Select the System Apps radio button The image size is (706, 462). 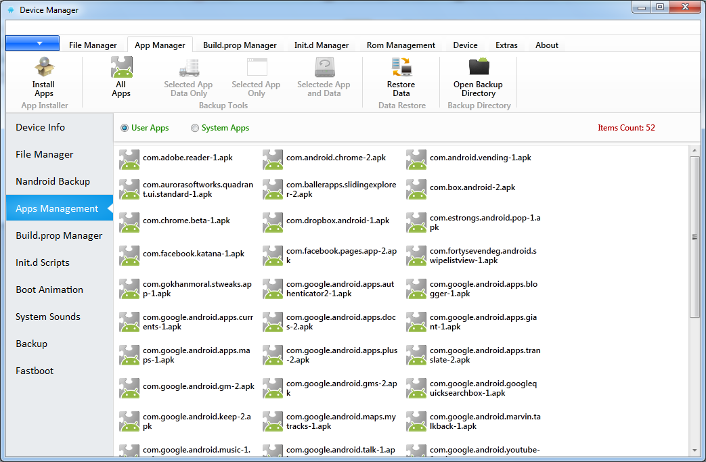click(x=195, y=128)
